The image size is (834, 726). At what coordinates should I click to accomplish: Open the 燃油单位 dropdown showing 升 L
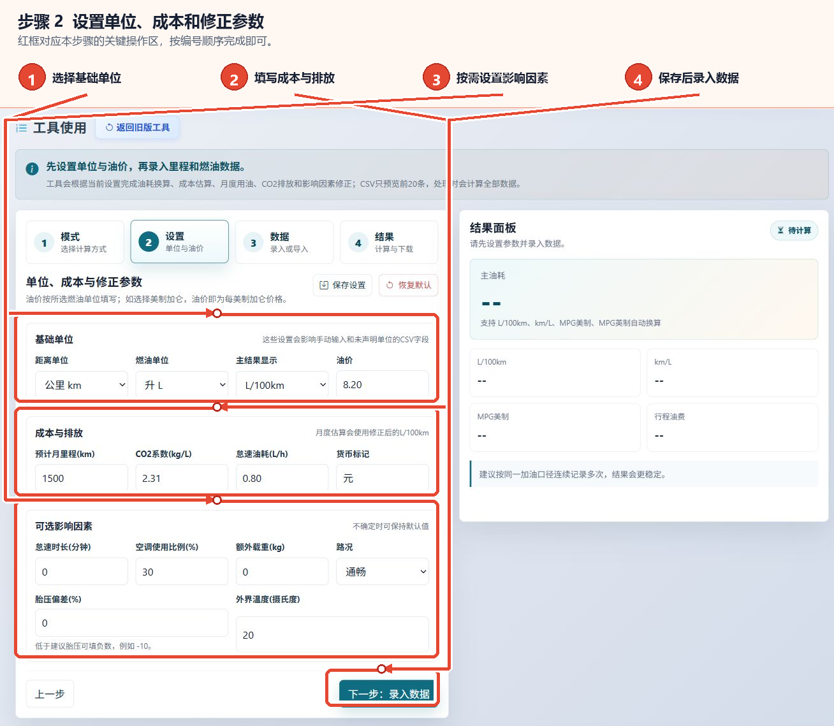point(182,385)
